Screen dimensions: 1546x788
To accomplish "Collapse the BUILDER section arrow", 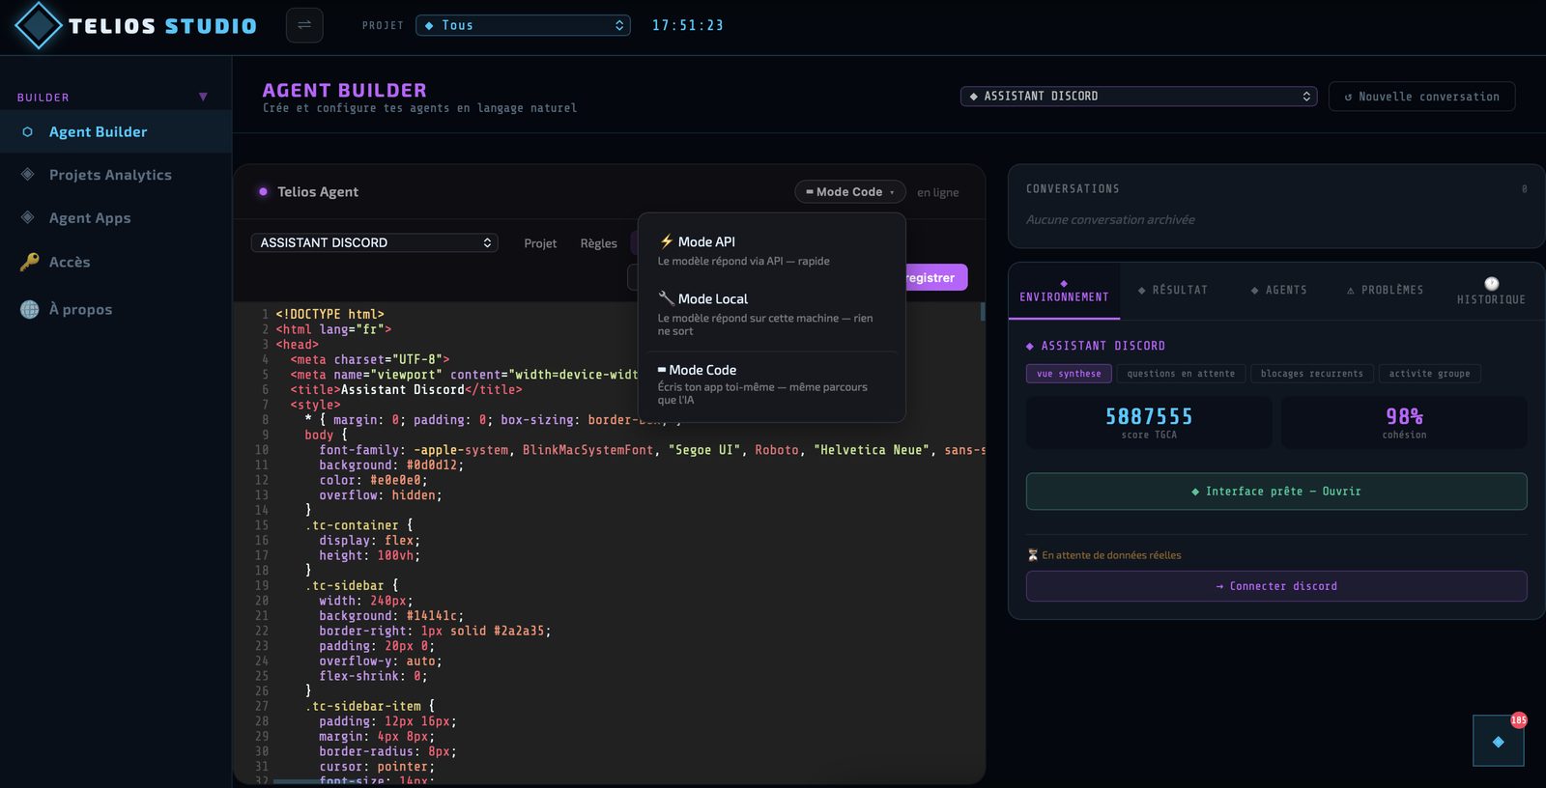I will coord(203,97).
